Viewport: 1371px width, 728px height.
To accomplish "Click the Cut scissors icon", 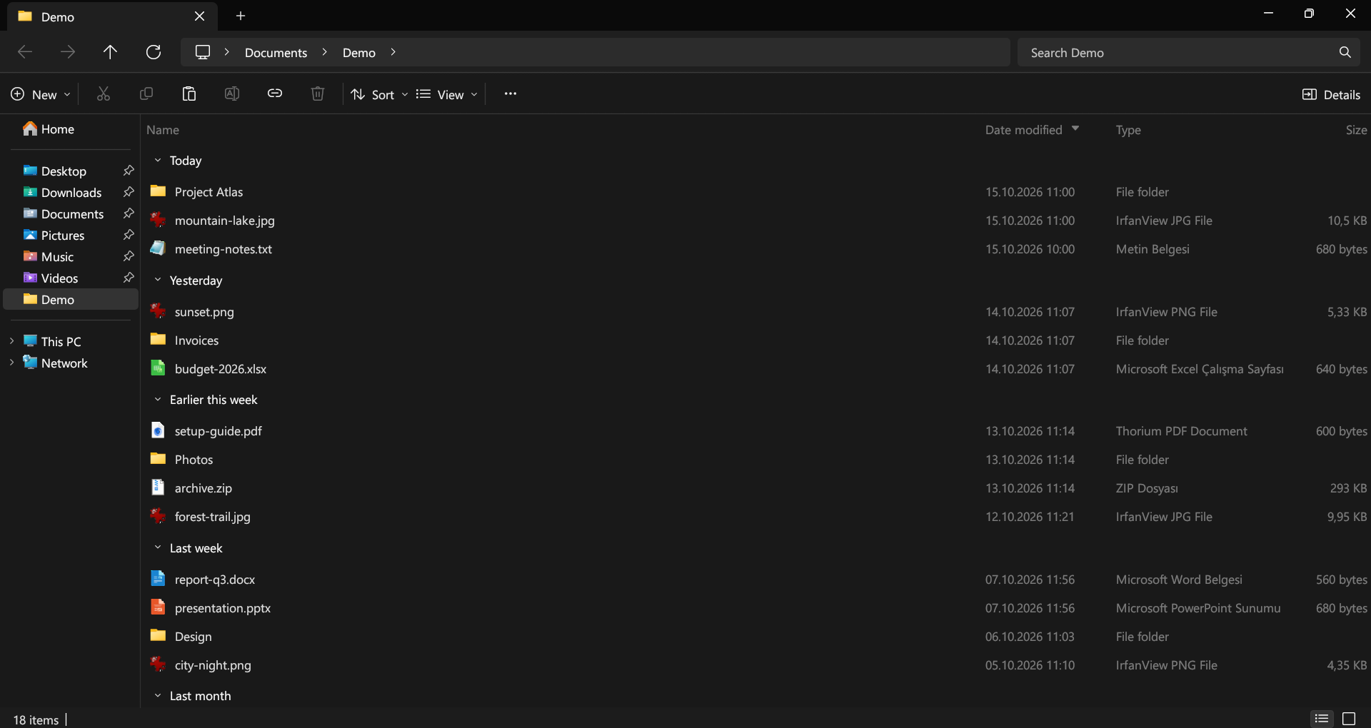I will [104, 94].
